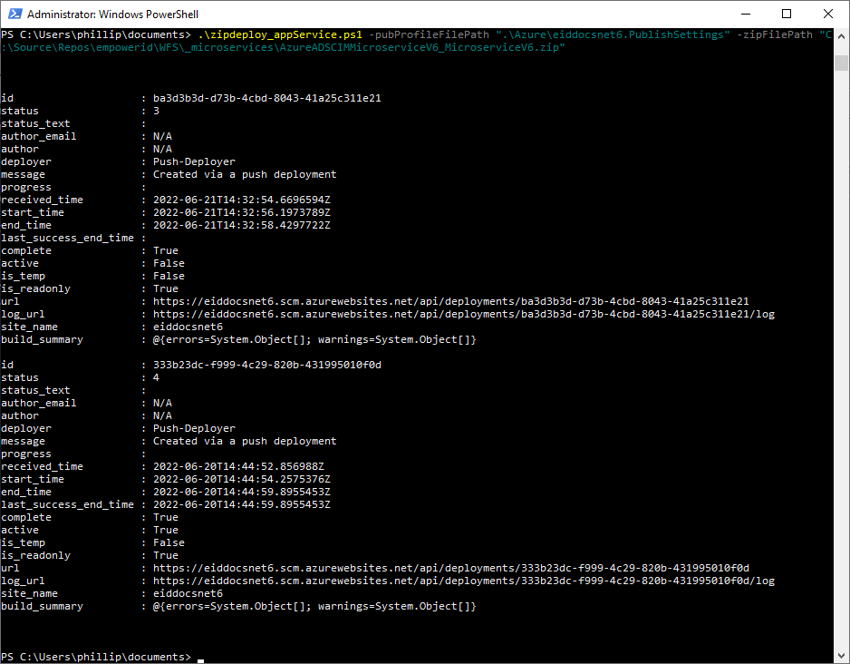Click the title text 'Administrator: Windows PowerShell'

point(112,15)
